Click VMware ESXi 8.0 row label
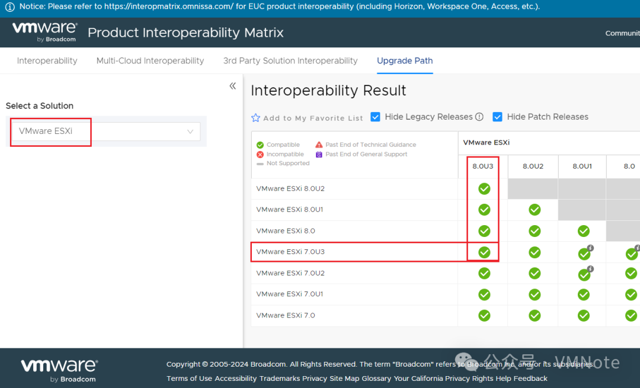 point(285,231)
